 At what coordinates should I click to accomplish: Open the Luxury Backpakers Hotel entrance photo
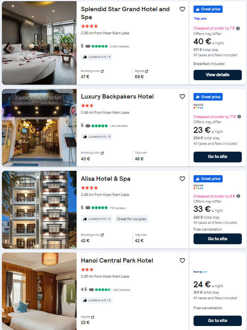(40, 128)
